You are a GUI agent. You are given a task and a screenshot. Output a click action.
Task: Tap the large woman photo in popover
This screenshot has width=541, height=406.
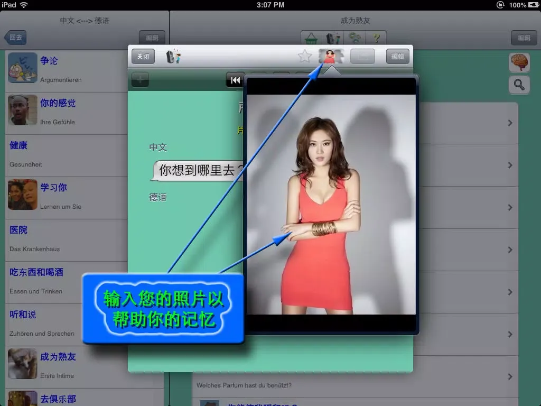pos(331,205)
